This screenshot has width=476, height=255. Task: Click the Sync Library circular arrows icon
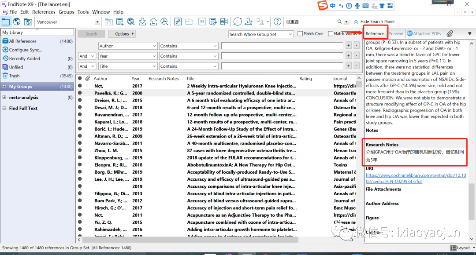(x=238, y=22)
